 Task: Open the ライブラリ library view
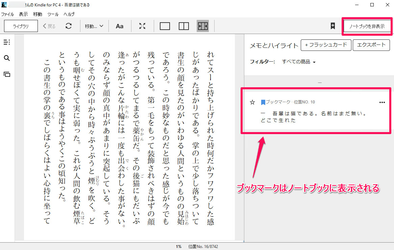[21, 26]
